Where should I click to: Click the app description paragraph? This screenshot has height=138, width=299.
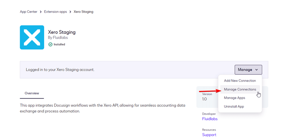click(103, 108)
